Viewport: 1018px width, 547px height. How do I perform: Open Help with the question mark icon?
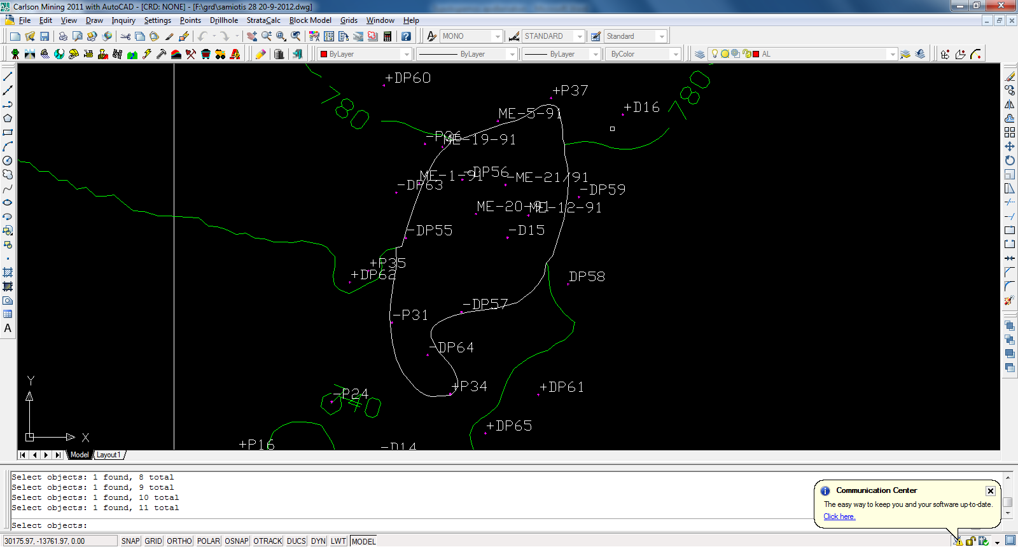click(x=406, y=36)
